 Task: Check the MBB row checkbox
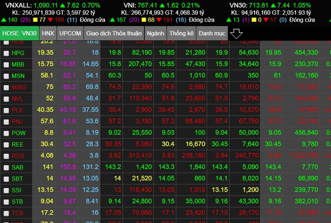coord(6,64)
